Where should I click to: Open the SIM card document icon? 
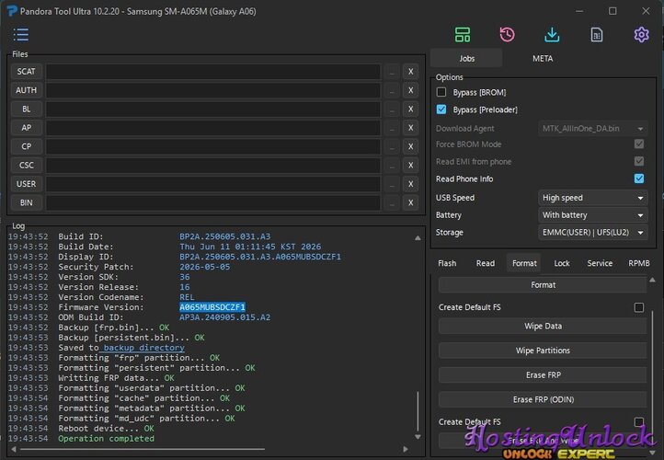click(596, 35)
